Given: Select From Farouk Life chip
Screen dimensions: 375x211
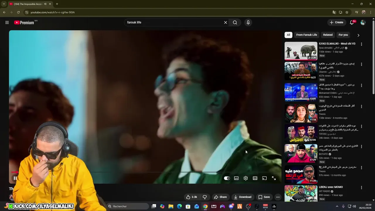Looking at the screenshot, I should 306,35.
